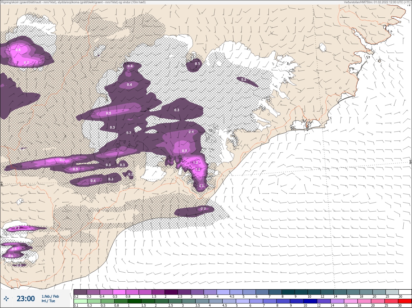Select the darkest green 1–1.5 swatch in lower legend
The width and height of the screenshot is (412, 308).
pyautogui.click(x=135, y=301)
